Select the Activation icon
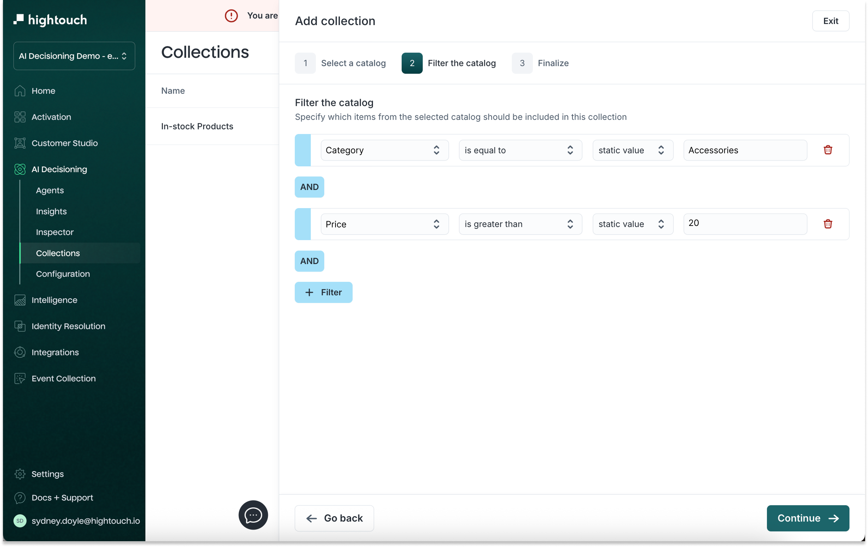Screen dimensions: 868x547 (20, 117)
